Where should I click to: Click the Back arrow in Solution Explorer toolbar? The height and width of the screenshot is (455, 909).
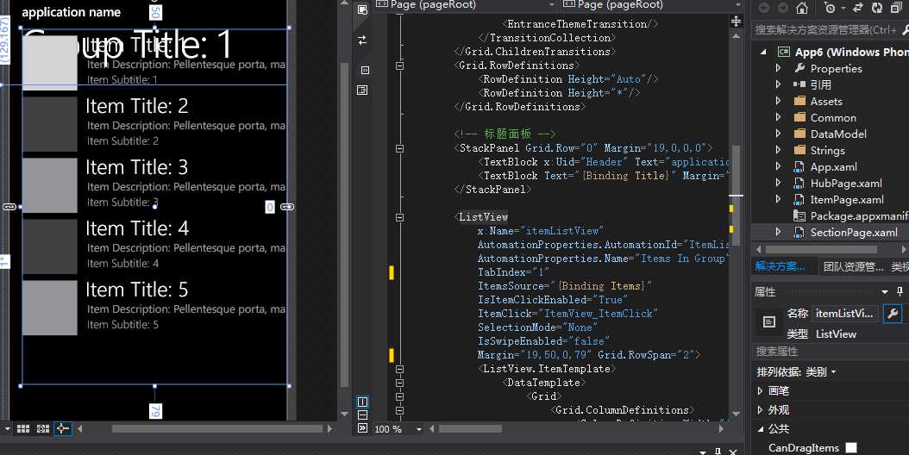pos(764,8)
